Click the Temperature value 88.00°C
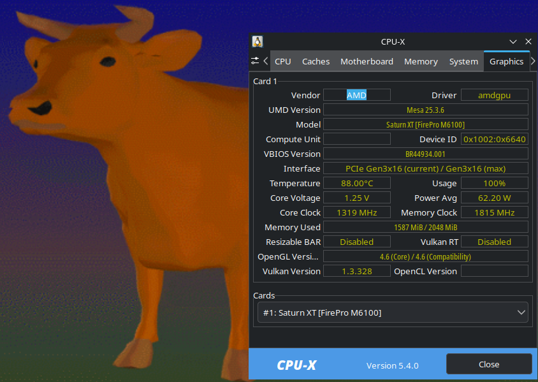Image resolution: width=538 pixels, height=382 pixels. point(356,183)
